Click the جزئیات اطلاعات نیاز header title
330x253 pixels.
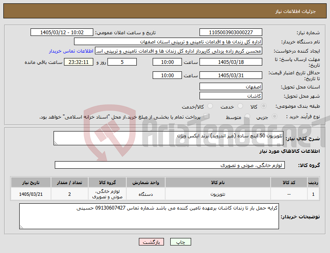(295, 11)
